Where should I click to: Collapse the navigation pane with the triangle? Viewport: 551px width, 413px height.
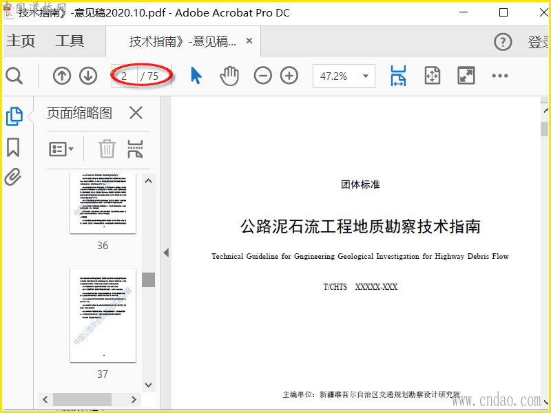click(x=166, y=253)
